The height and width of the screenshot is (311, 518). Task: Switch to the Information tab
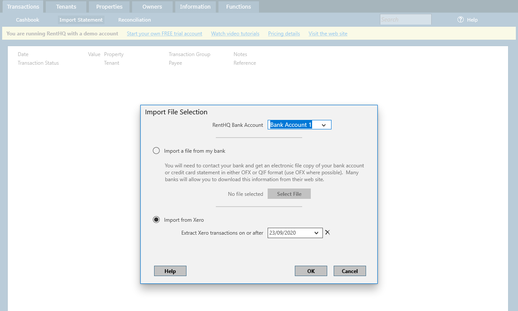[195, 7]
